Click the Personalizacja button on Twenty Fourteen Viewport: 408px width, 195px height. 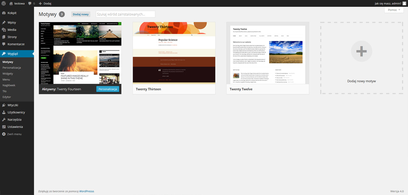coord(108,89)
